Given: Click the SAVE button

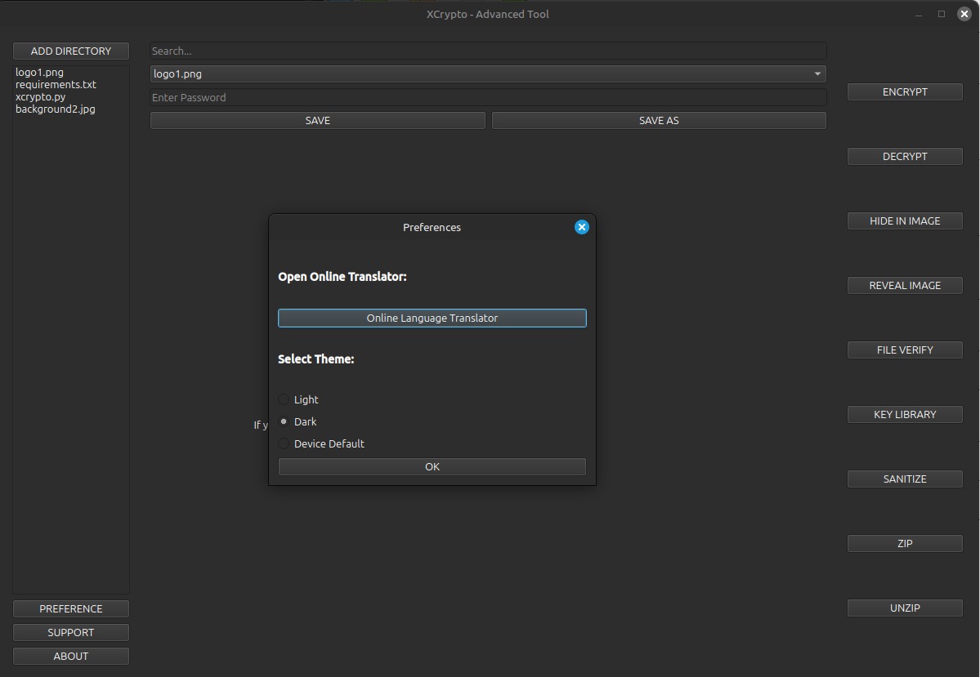Looking at the screenshot, I should click(317, 121).
